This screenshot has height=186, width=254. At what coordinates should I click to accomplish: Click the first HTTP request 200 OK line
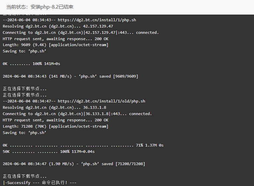(56, 39)
